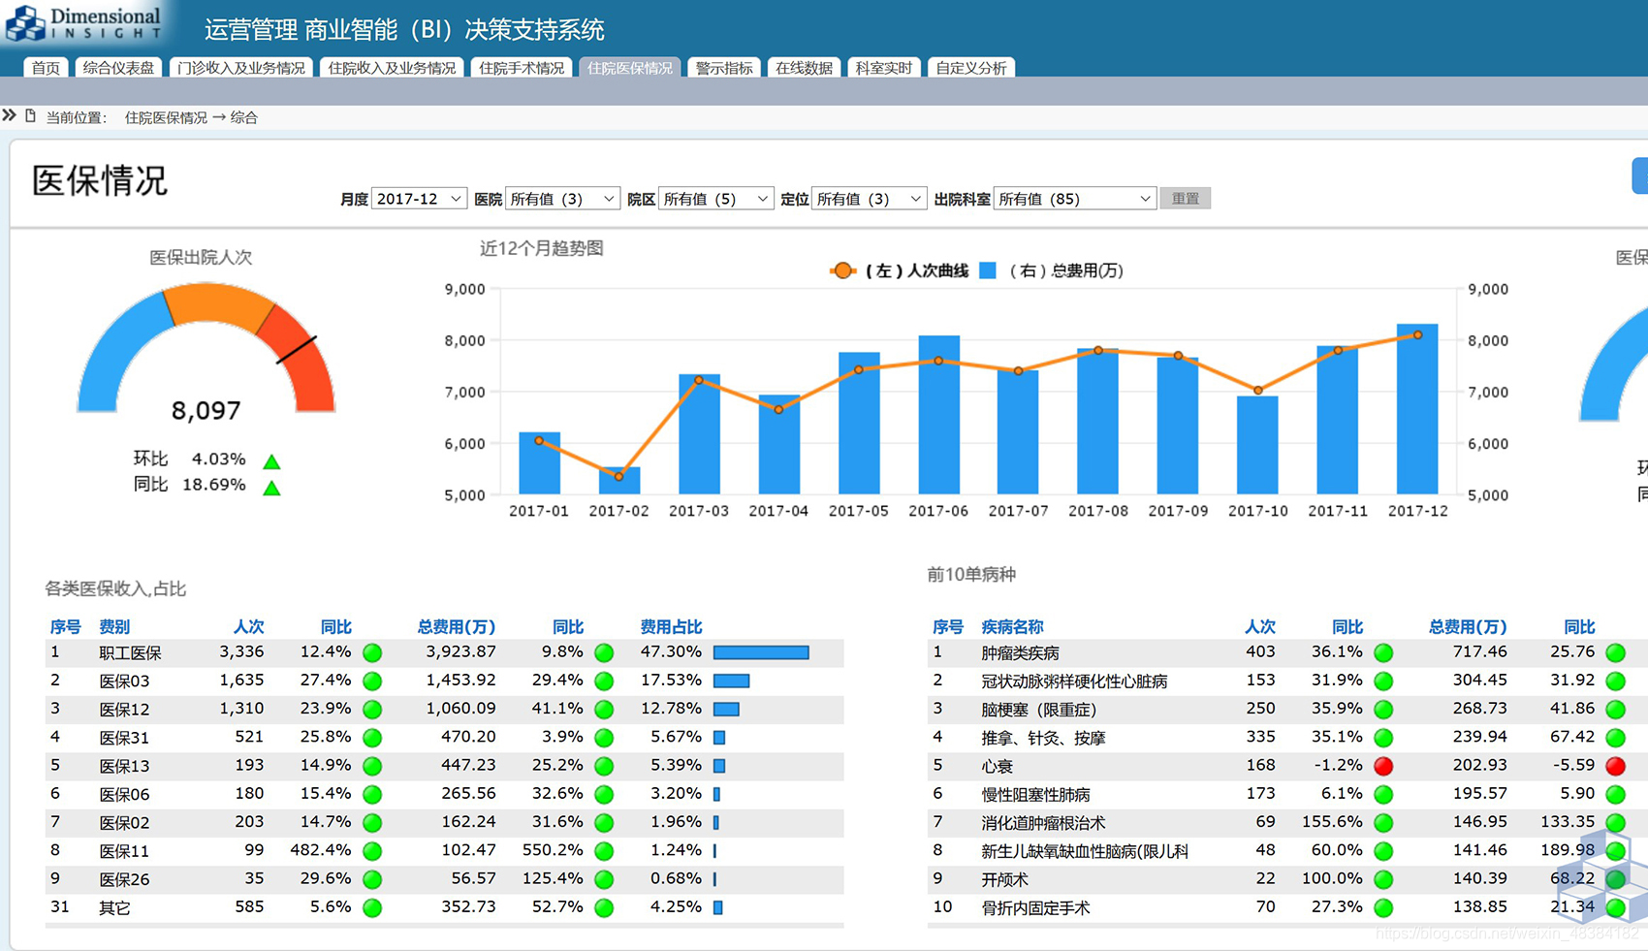This screenshot has height=951, width=1648.
Task: Click the 2017-02 bar in trend chart
Action: coord(619,481)
